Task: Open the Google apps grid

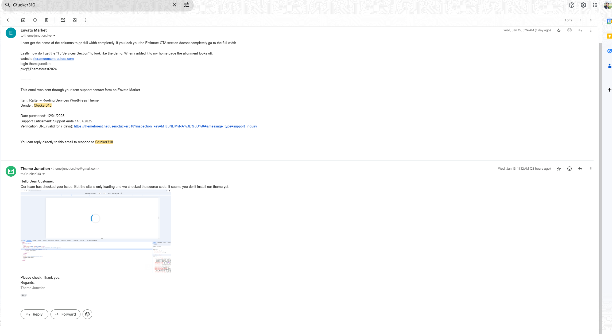Action: click(595, 5)
